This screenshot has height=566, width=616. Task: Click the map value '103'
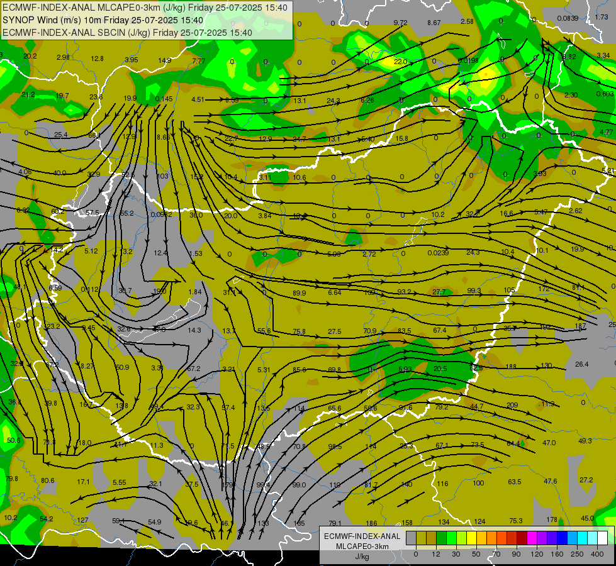point(162,176)
